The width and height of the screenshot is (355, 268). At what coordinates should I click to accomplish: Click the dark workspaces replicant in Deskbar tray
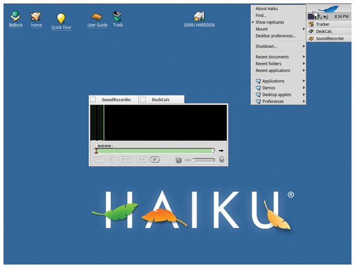(312, 17)
